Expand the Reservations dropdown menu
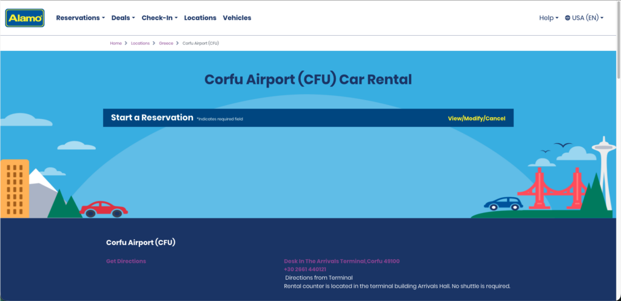This screenshot has width=621, height=301. point(80,18)
